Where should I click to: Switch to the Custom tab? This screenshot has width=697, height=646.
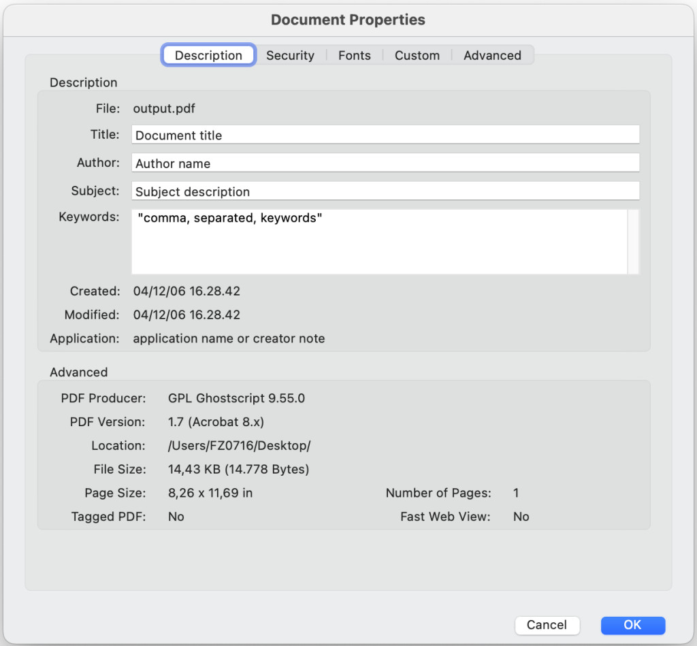pyautogui.click(x=417, y=55)
